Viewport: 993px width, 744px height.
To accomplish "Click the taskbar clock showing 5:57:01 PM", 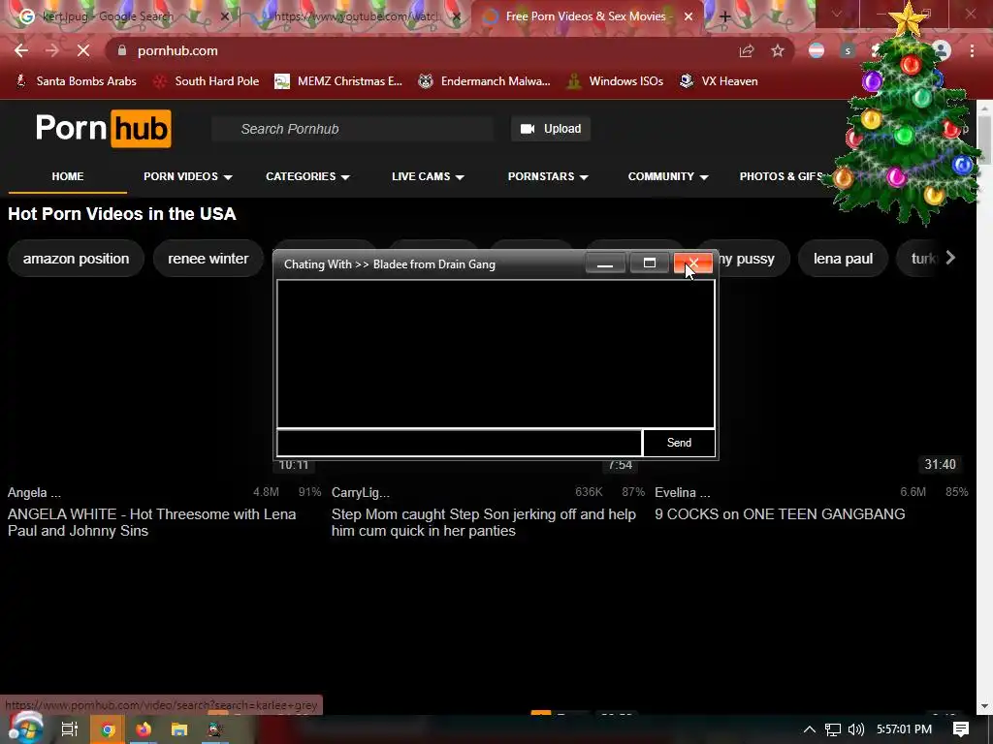I will (x=904, y=729).
